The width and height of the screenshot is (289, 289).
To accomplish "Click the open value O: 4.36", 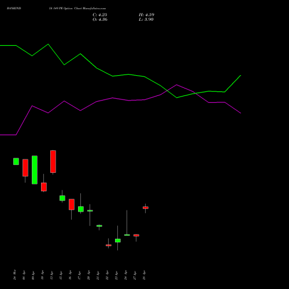I will coord(100,20).
